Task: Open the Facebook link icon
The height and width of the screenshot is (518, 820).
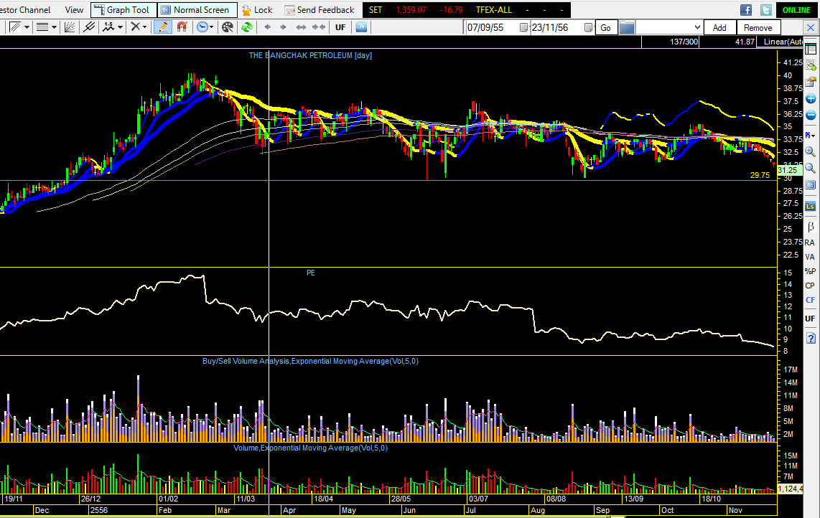Action: pyautogui.click(x=746, y=10)
